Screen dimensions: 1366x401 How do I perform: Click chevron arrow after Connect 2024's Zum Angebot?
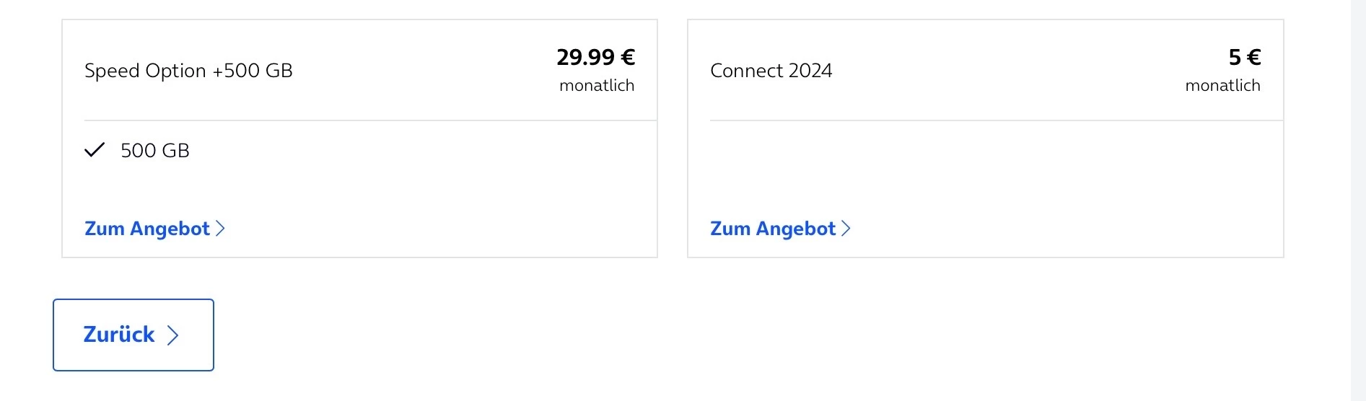point(846,229)
